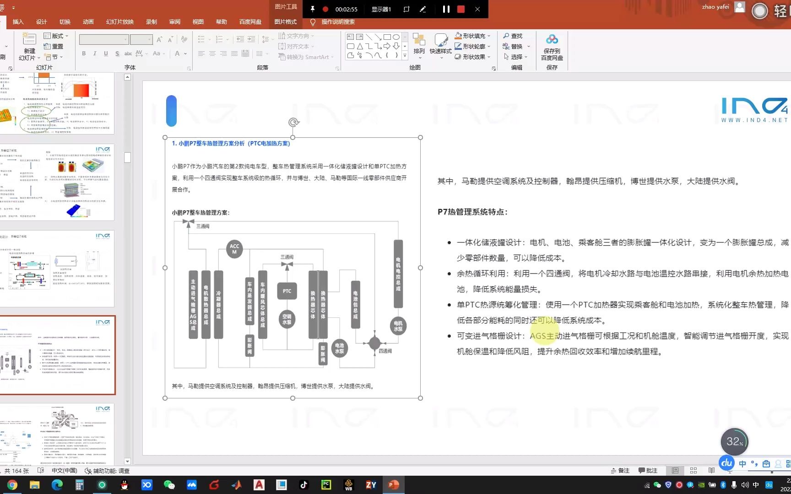Select the slide thumbnail with red heatmap chart
This screenshot has height=494, width=791.
tap(57, 103)
